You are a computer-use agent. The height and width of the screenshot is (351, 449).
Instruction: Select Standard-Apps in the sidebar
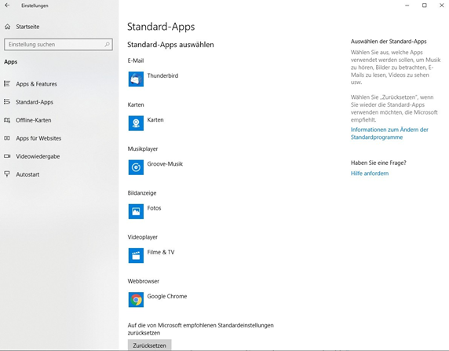35,102
